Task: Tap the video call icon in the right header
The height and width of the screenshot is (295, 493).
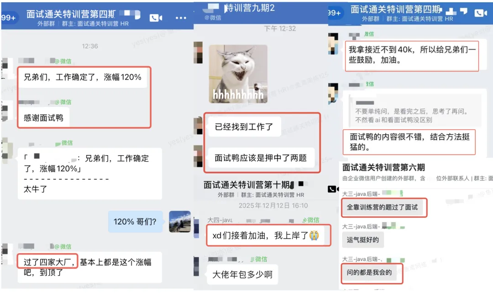Action: click(x=481, y=13)
